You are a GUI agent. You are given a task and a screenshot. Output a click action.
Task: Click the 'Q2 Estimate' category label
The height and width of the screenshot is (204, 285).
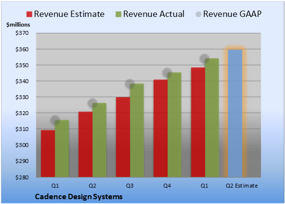[242, 186]
